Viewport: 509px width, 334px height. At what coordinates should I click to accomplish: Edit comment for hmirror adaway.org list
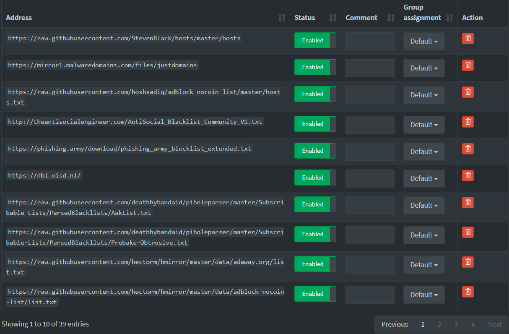coord(370,265)
